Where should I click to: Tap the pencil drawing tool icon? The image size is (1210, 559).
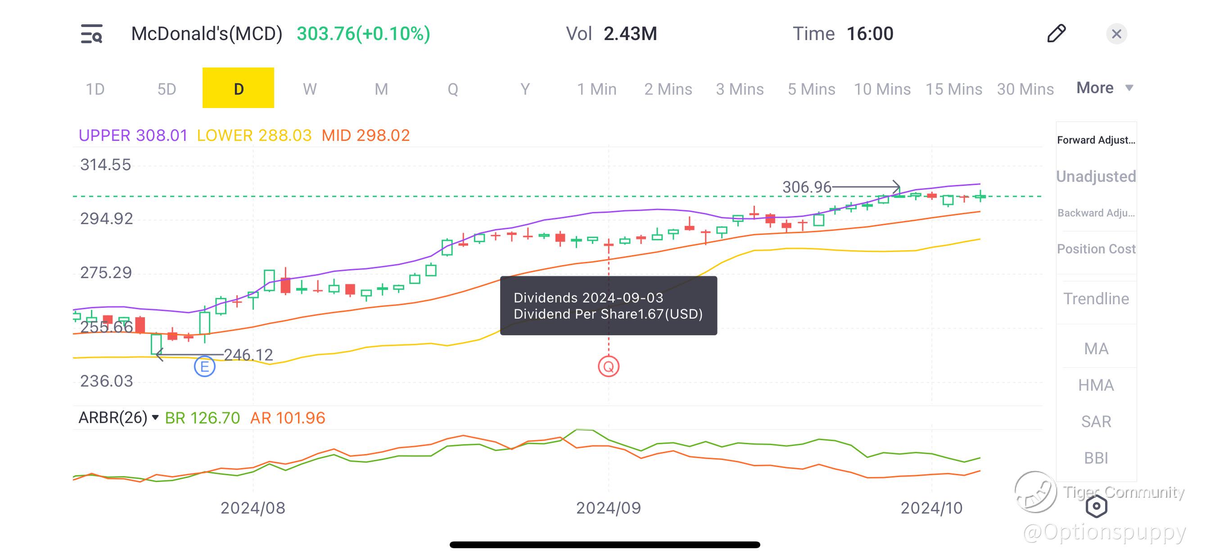(1056, 34)
